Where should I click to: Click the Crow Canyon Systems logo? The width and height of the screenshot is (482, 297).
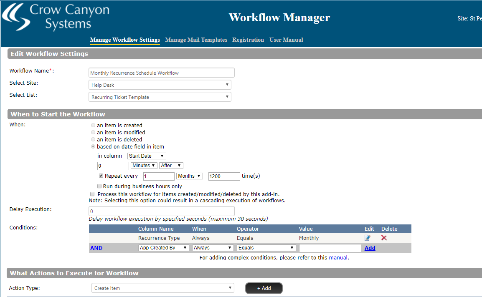click(56, 17)
